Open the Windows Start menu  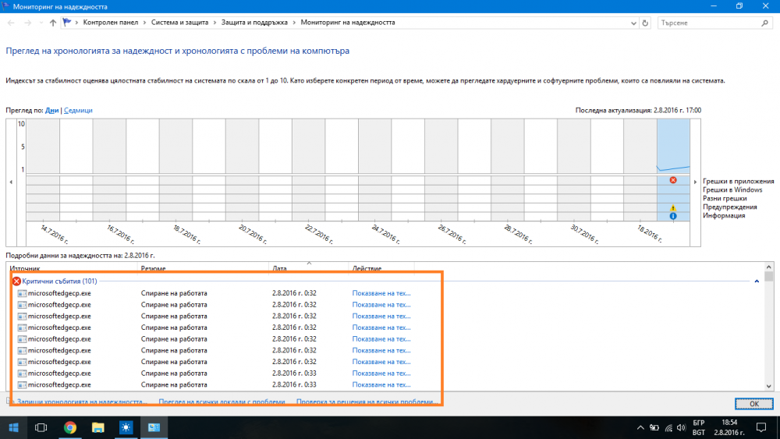coord(13,427)
